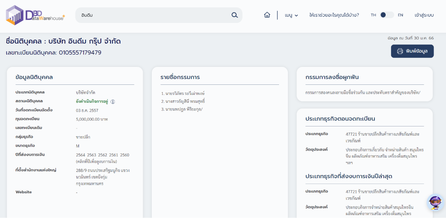The width and height of the screenshot is (446, 219).
Task: Expand the เมนู dropdown menu
Action: click(x=291, y=15)
